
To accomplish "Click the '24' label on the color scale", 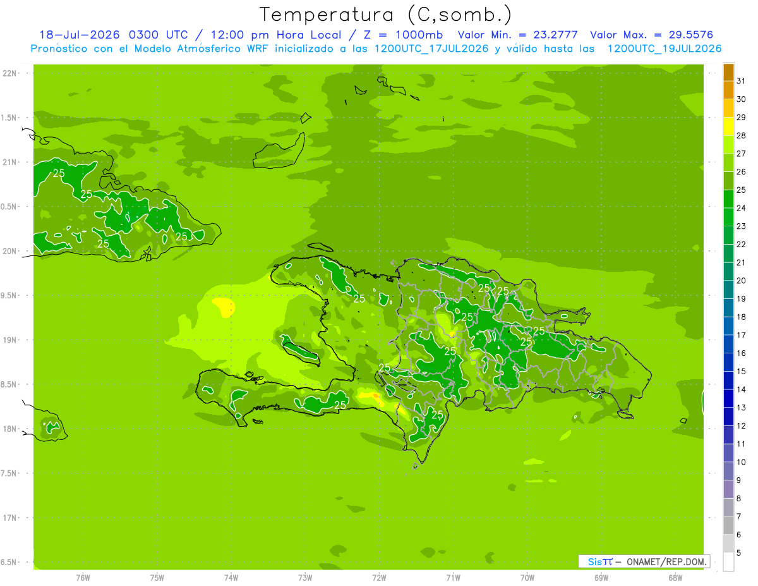I will pyautogui.click(x=741, y=208).
